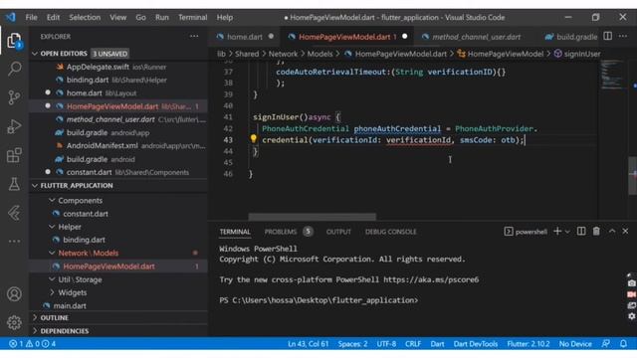The image size is (637, 358).
Task: Open the Run and Debug view
Action: pos(14,126)
